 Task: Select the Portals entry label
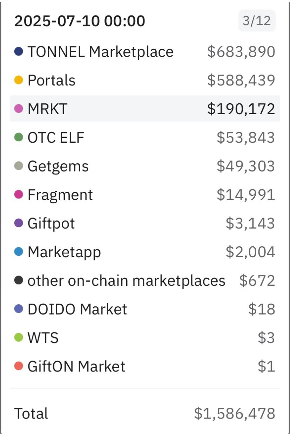52,80
